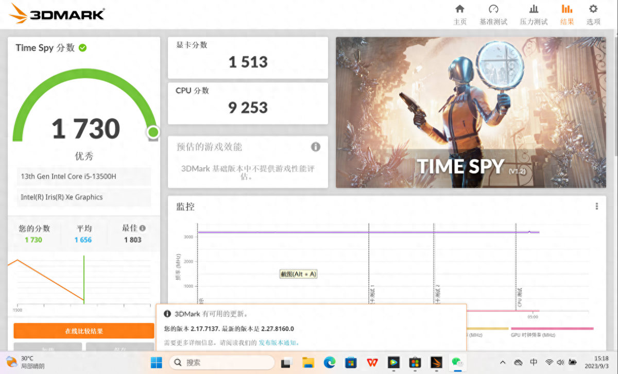Screen dimensions: 618x374
Task: Open the 选项 options tab
Action: [x=593, y=15]
